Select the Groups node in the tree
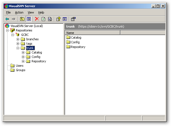This screenshot has width=171, height=126. pos(20,70)
